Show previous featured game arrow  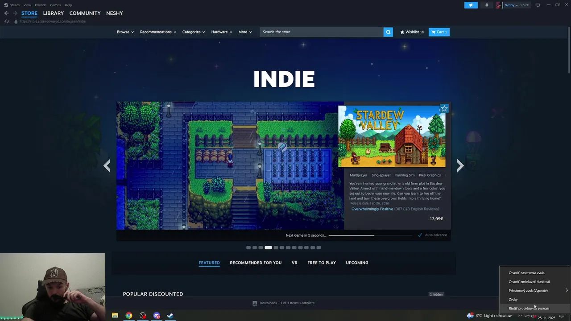pos(107,166)
